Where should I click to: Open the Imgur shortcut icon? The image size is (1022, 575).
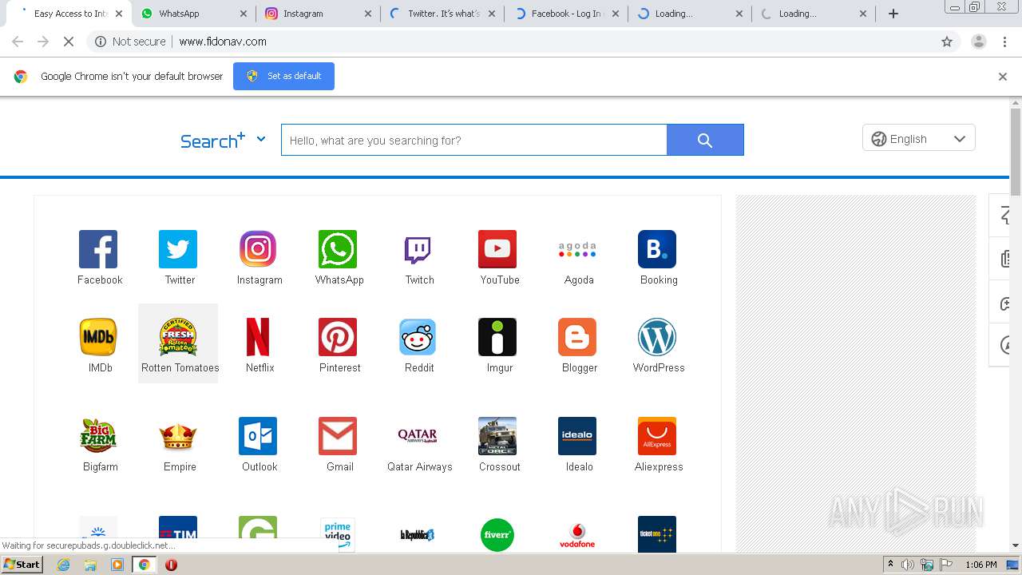[x=497, y=337]
